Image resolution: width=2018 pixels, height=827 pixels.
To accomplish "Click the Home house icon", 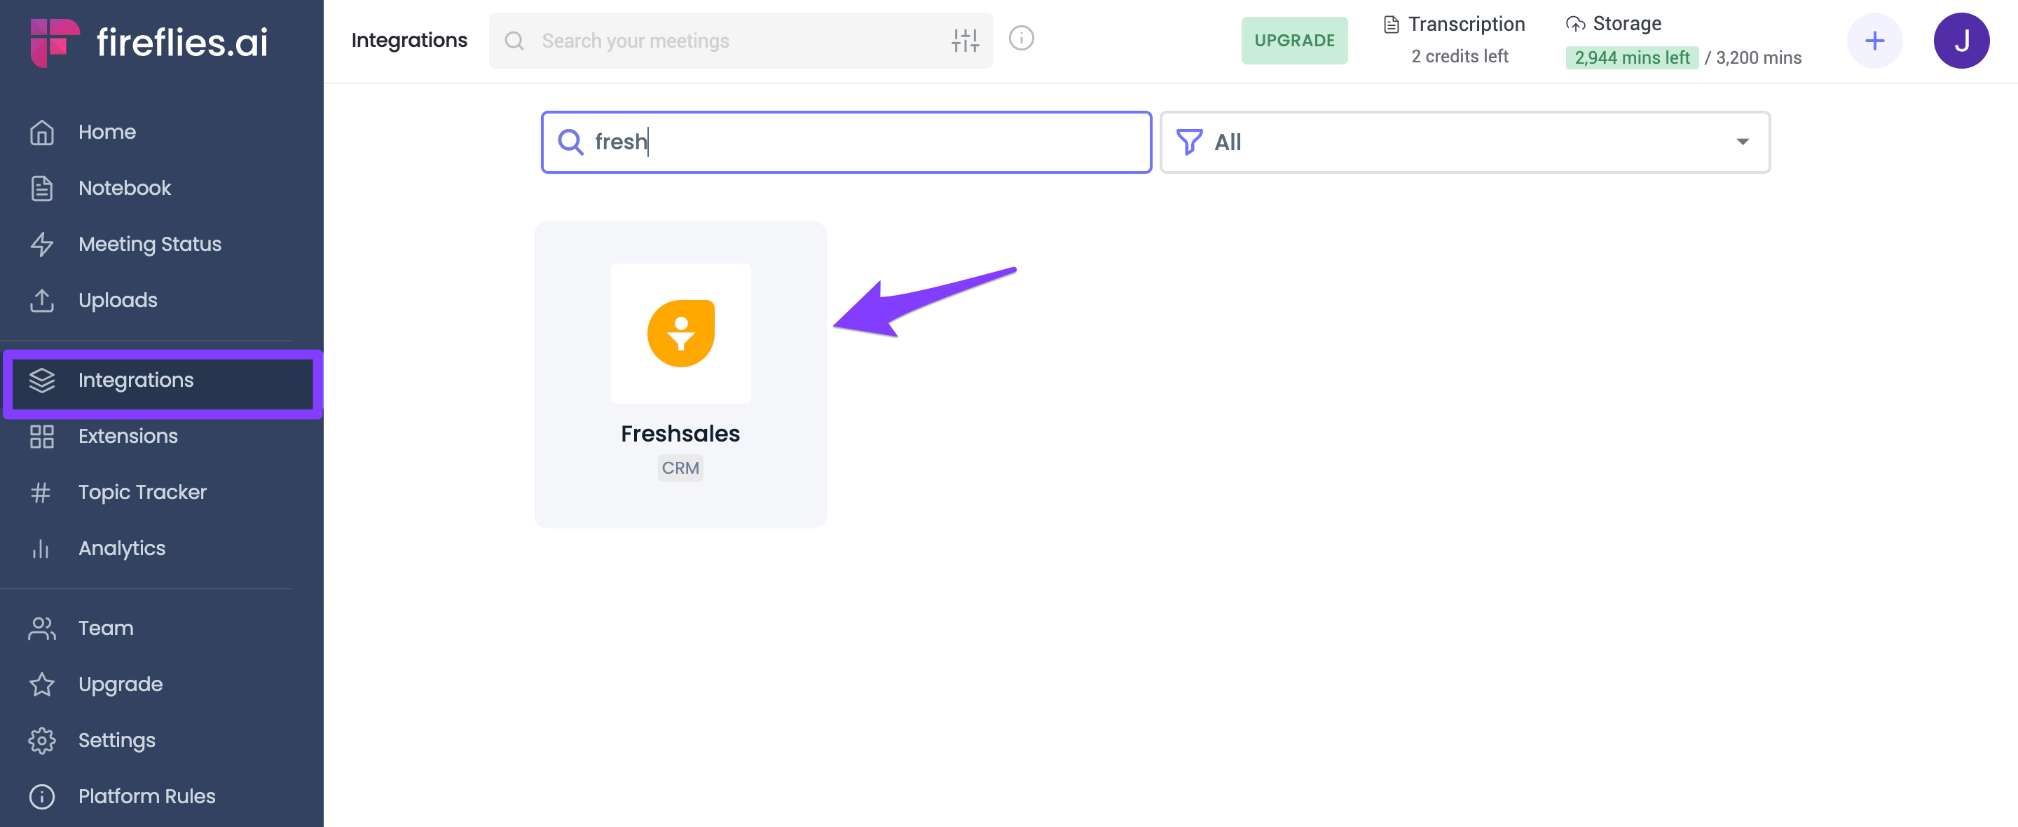I will 41,132.
